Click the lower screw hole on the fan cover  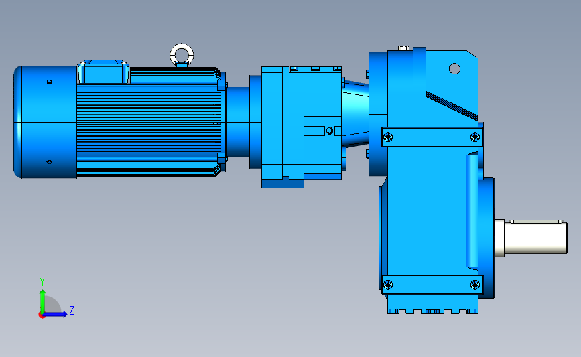pos(50,162)
